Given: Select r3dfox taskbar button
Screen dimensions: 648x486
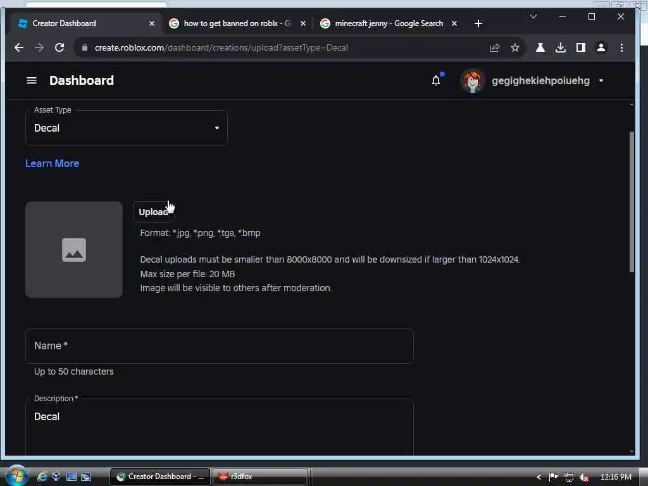Looking at the screenshot, I should click(x=260, y=477).
